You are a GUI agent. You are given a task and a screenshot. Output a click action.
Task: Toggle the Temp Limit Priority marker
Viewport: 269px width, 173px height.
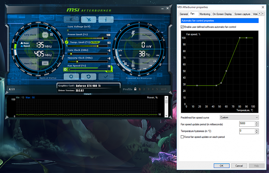tap(95, 42)
